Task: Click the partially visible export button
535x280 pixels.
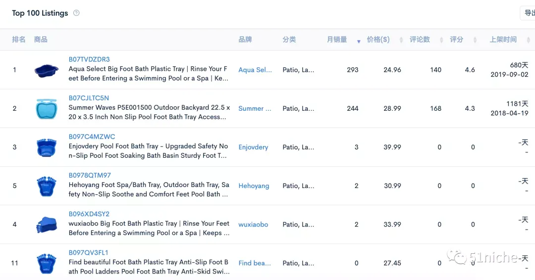Action: [x=528, y=13]
